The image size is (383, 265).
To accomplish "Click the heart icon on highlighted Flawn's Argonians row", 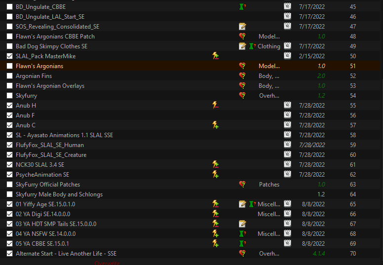I will [242, 66].
